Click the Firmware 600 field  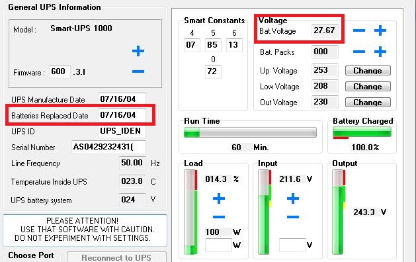[60, 71]
